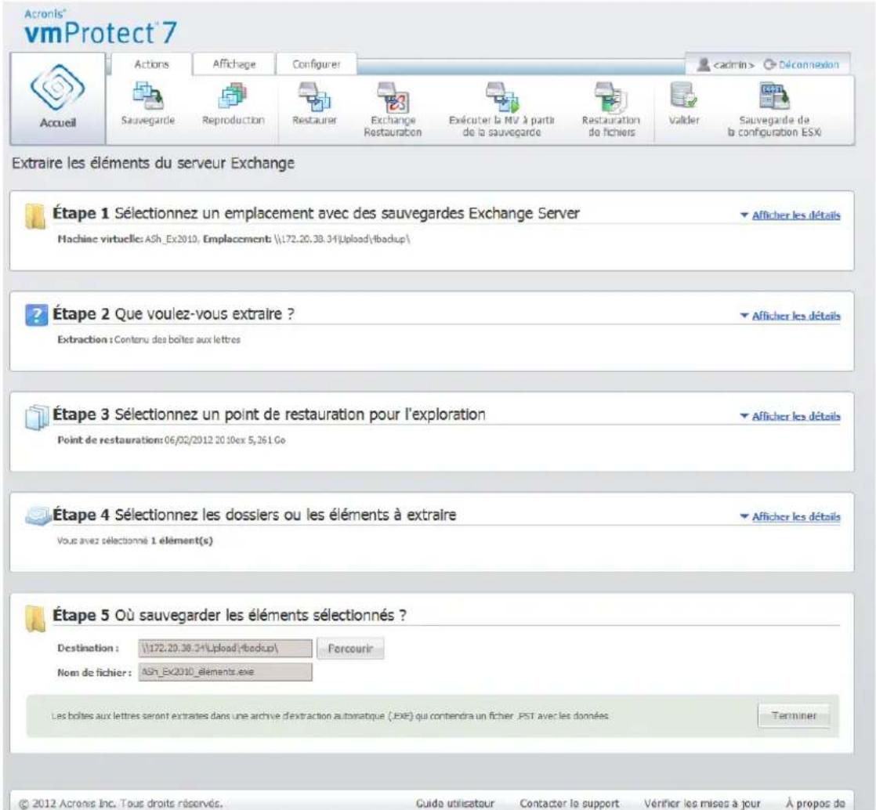
Task: Click the Emplacement path in Étape 1
Action: coord(342,239)
